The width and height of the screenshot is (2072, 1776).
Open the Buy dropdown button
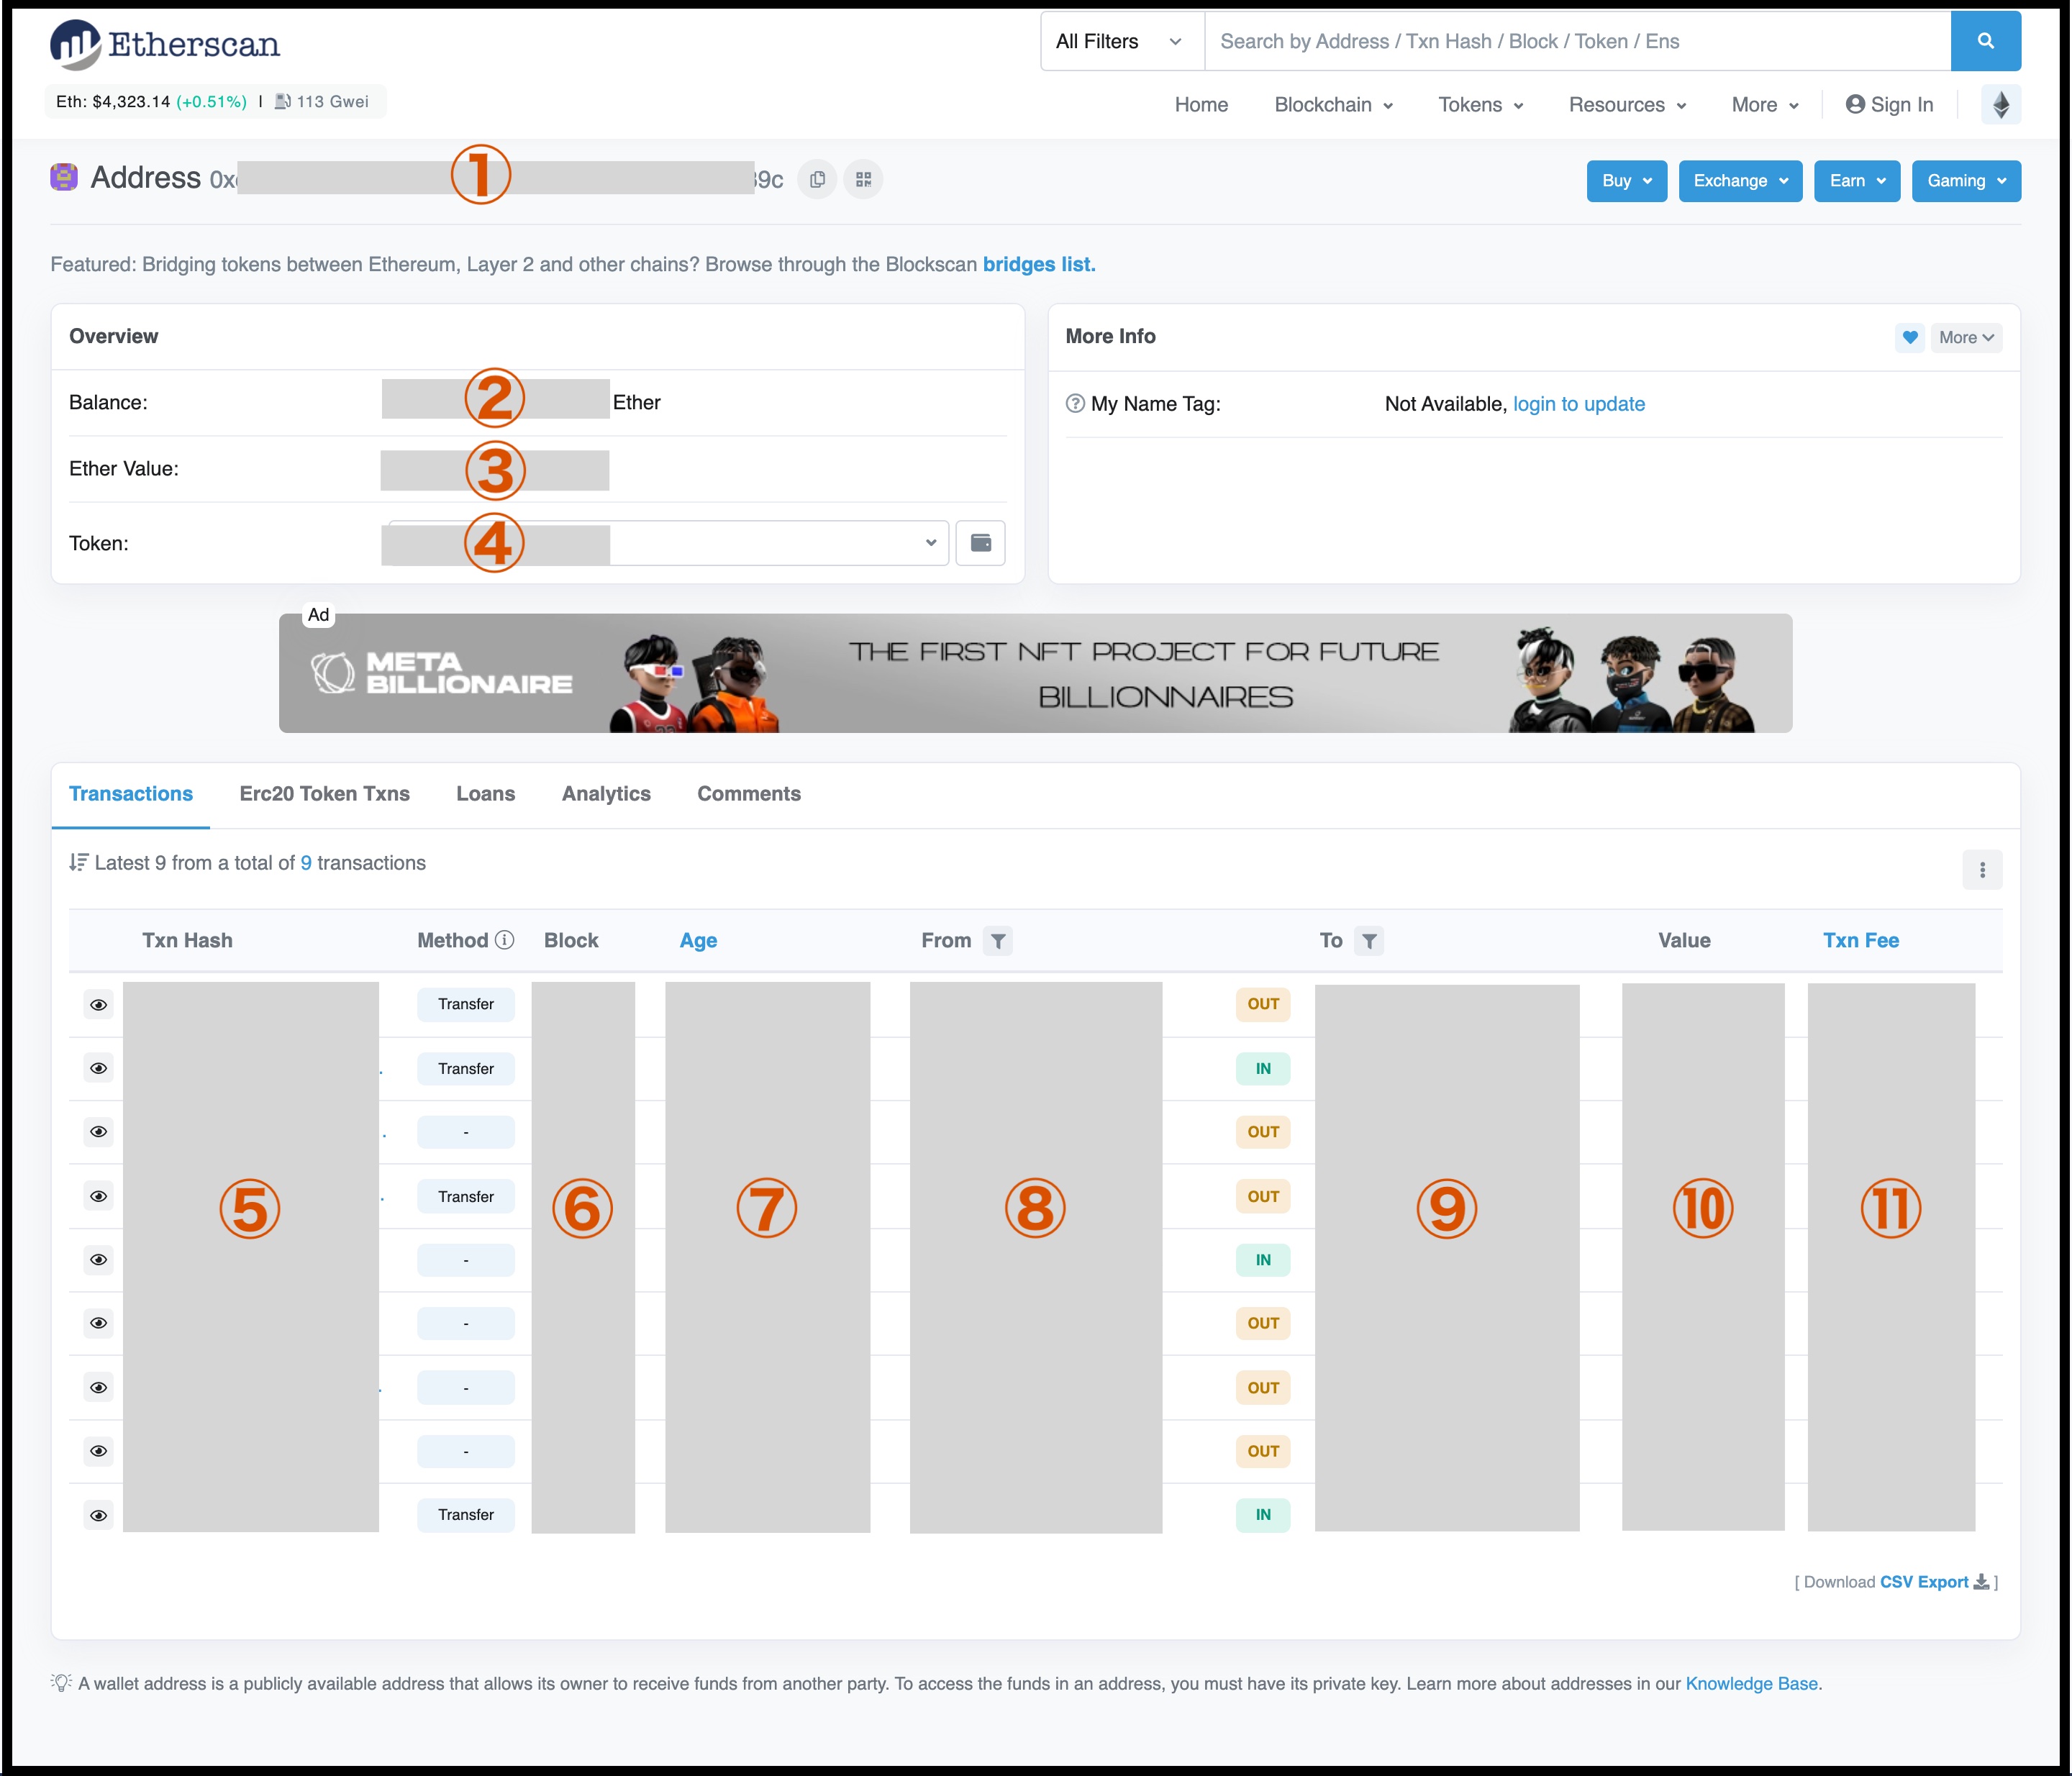[x=1626, y=181]
